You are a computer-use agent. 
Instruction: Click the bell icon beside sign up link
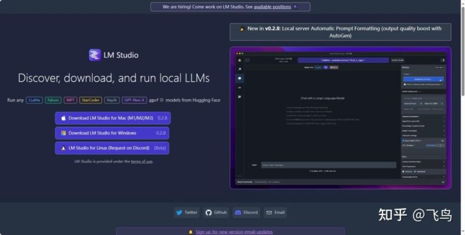click(191, 232)
